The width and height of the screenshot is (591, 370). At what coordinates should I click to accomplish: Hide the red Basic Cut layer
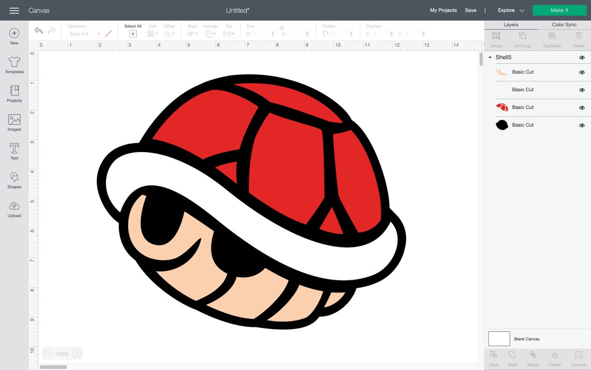click(x=582, y=107)
